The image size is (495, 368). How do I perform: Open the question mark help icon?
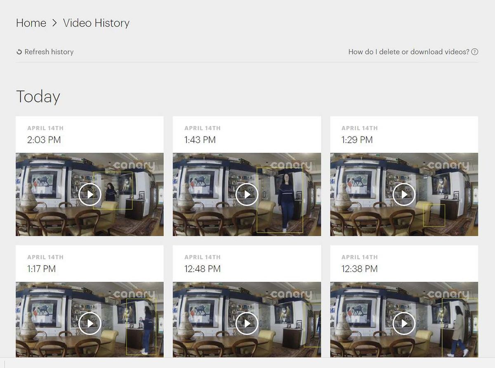pyautogui.click(x=475, y=52)
